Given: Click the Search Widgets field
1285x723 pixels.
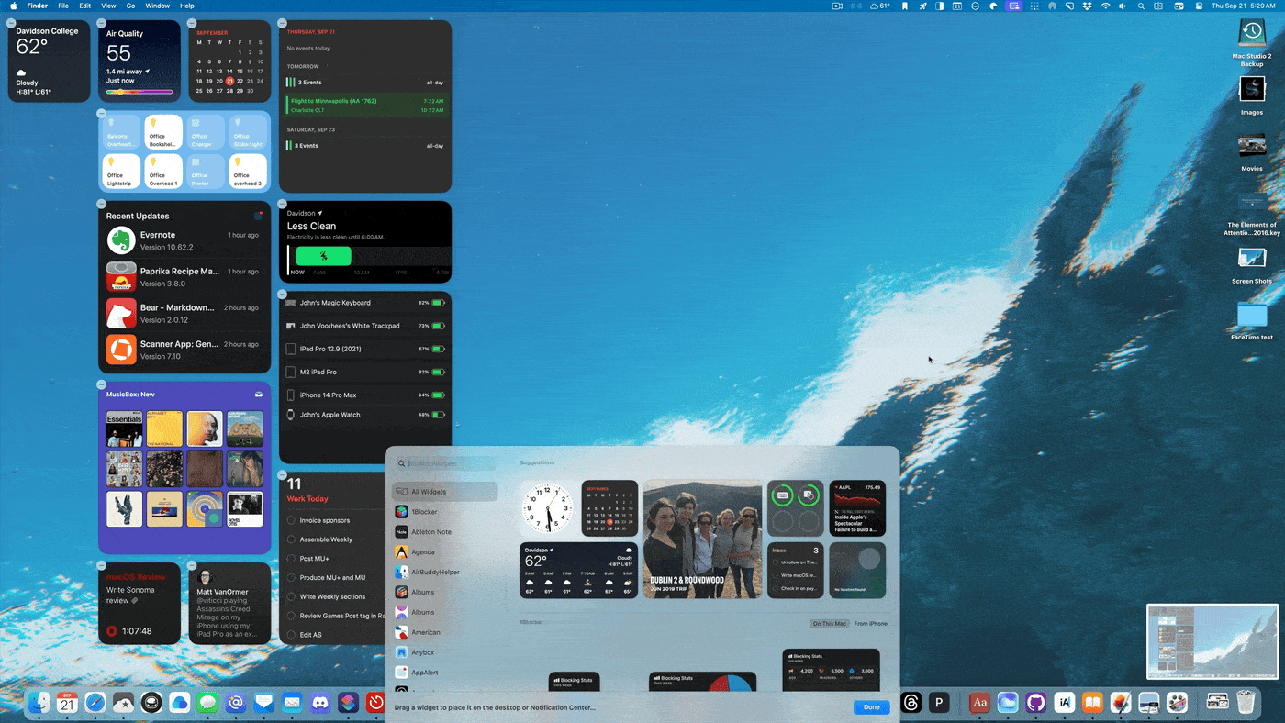Looking at the screenshot, I should click(x=446, y=464).
